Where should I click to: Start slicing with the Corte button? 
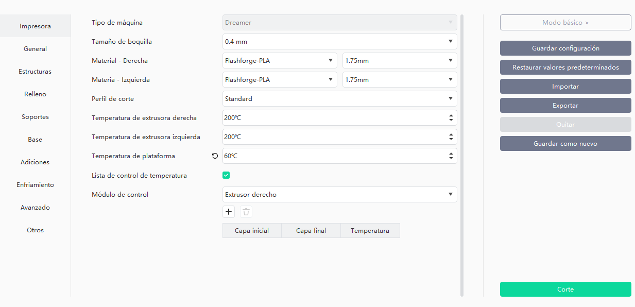click(565, 289)
